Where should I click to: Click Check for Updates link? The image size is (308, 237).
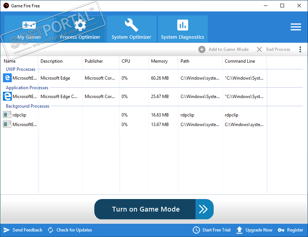click(74, 230)
